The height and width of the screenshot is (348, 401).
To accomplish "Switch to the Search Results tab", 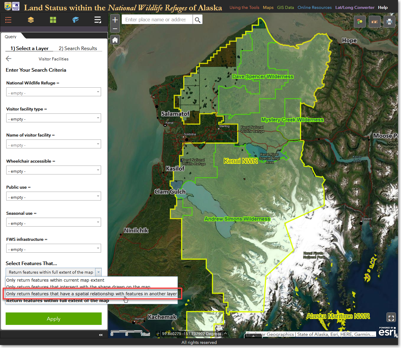I will (x=78, y=48).
